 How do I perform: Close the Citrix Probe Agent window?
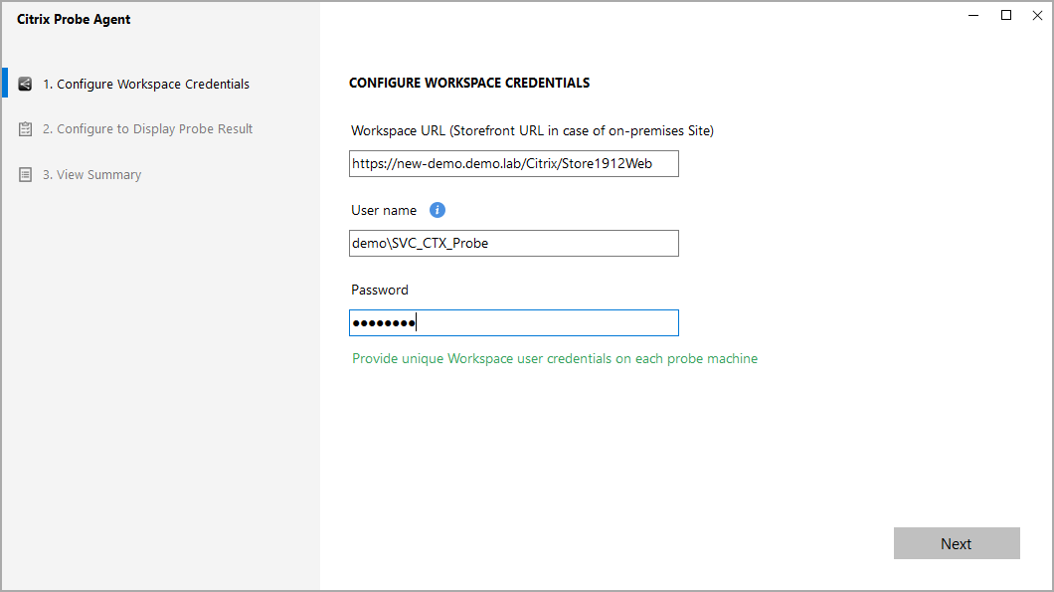[1037, 15]
